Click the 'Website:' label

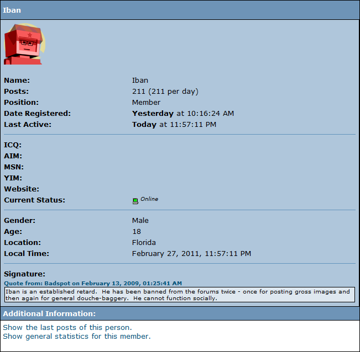coord(22,189)
